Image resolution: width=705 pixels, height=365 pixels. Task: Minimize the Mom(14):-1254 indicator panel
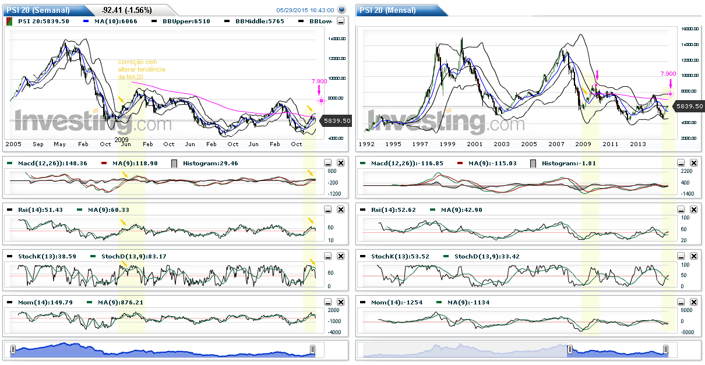coord(681,303)
